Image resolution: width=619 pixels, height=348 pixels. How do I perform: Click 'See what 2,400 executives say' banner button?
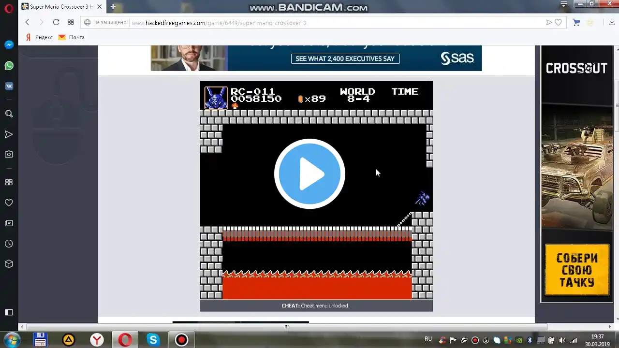click(345, 58)
